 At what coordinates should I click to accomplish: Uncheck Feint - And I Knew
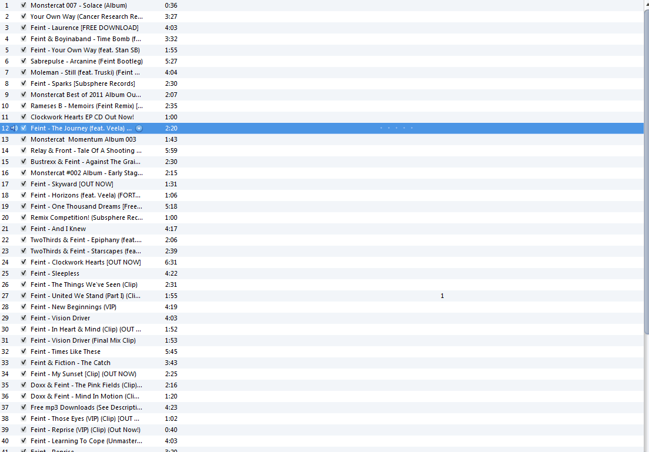point(24,229)
